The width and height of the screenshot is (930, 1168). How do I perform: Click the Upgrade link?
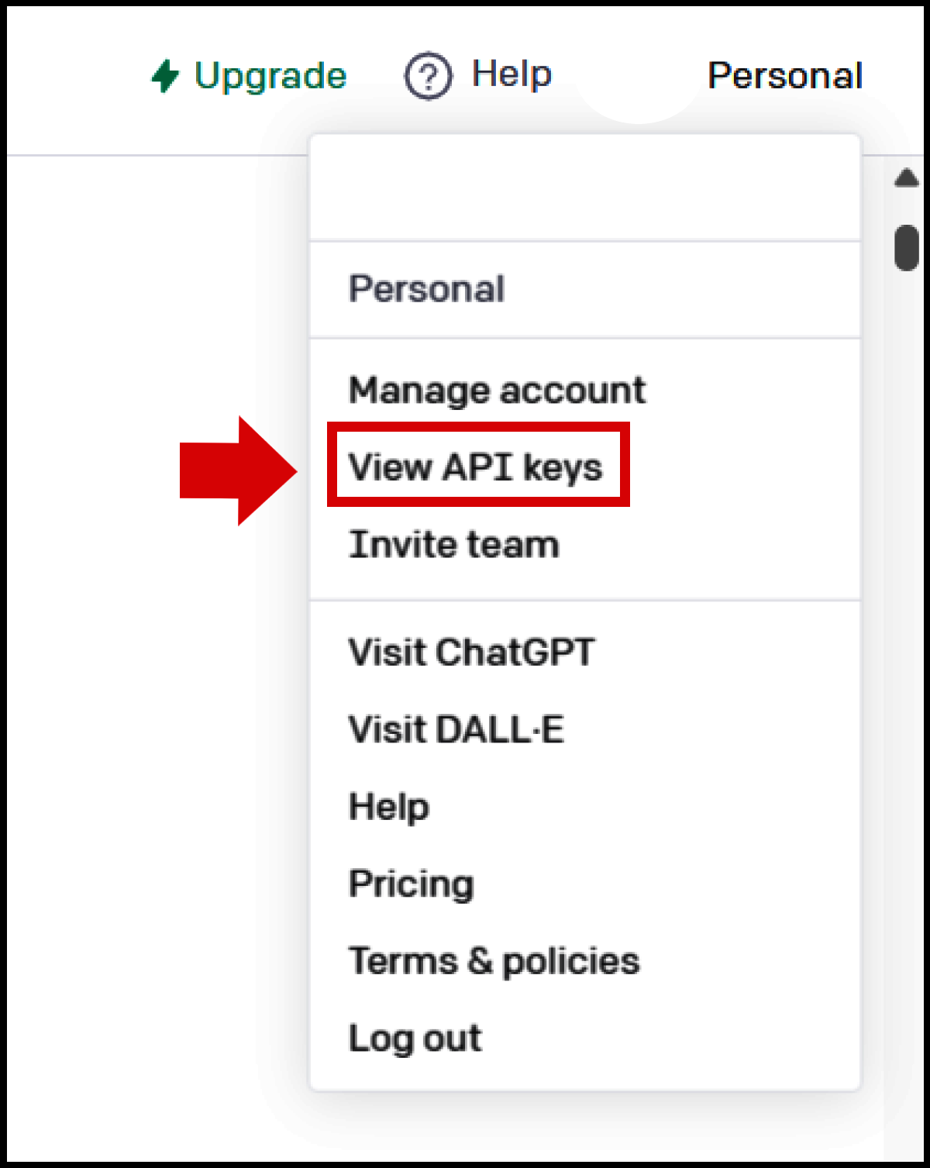(x=271, y=75)
